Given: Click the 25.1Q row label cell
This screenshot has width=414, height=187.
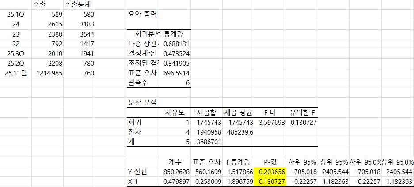Looking at the screenshot, I should pos(15,15).
